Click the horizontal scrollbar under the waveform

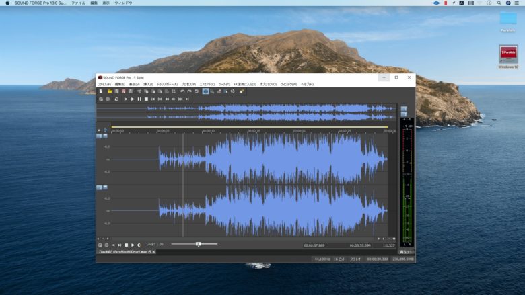(x=244, y=239)
